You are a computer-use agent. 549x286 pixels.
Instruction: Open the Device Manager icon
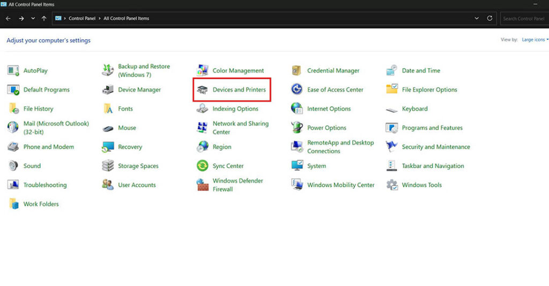click(x=108, y=90)
